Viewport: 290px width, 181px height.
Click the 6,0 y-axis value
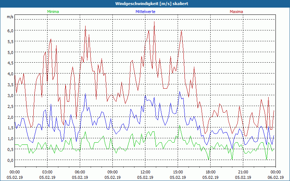(x=11, y=31)
